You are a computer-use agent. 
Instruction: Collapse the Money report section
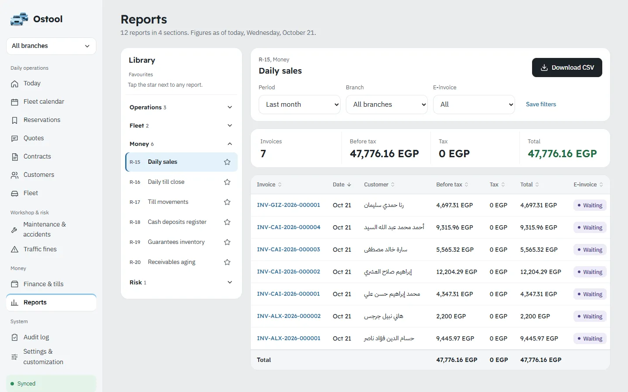tap(181, 144)
